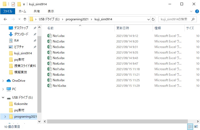Click navigation pane scroll up arrow
The image size is (200, 130).
pyautogui.click(x=39, y=27)
